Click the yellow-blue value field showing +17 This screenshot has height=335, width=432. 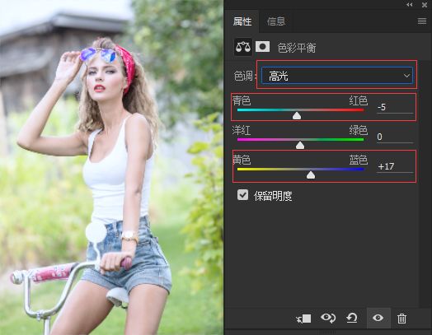(395, 166)
